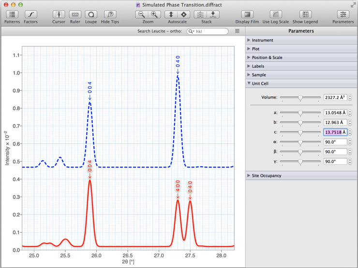This screenshot has height=268, width=358.
Task: Select the Ruler tool
Action: pyautogui.click(x=75, y=14)
